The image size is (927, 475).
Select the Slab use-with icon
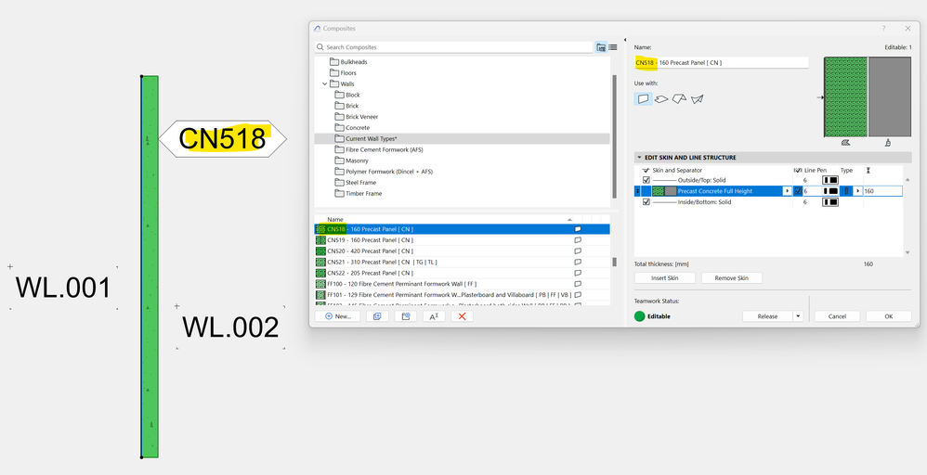tap(661, 99)
